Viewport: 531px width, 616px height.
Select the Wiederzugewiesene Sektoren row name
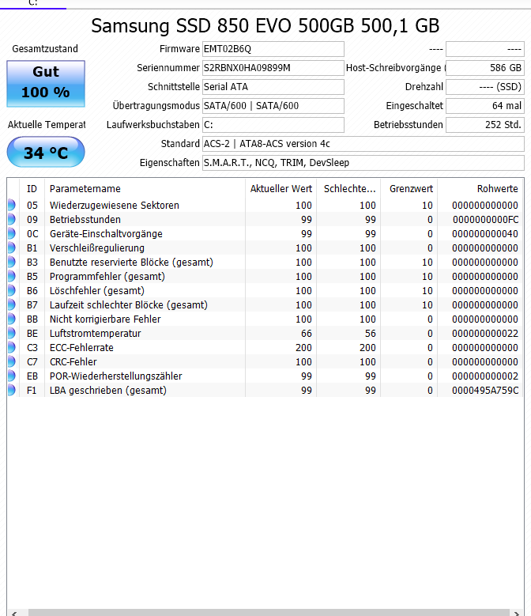click(115, 205)
